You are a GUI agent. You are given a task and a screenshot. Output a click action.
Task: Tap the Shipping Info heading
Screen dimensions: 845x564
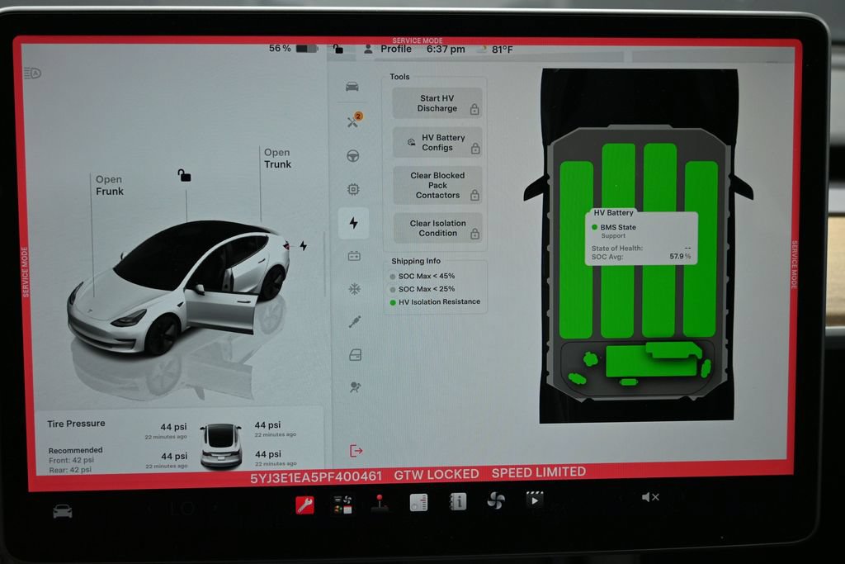416,261
